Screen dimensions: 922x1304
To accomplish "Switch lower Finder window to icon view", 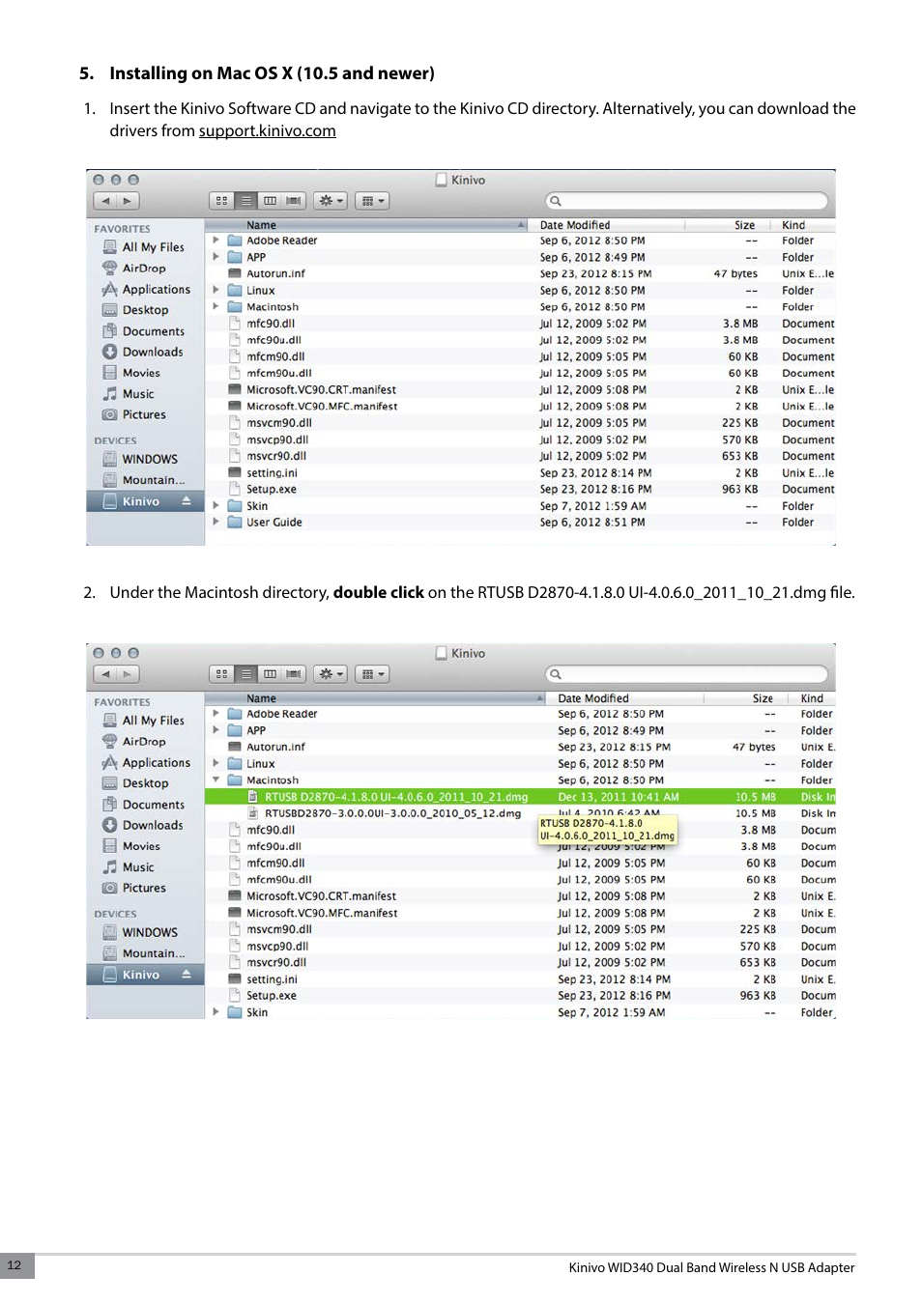I will (222, 674).
